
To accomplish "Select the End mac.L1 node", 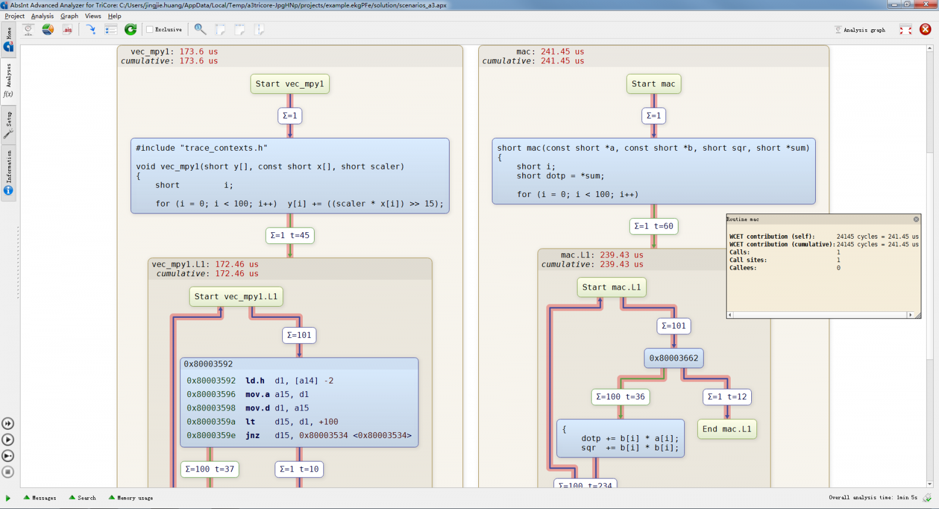I will pos(727,429).
